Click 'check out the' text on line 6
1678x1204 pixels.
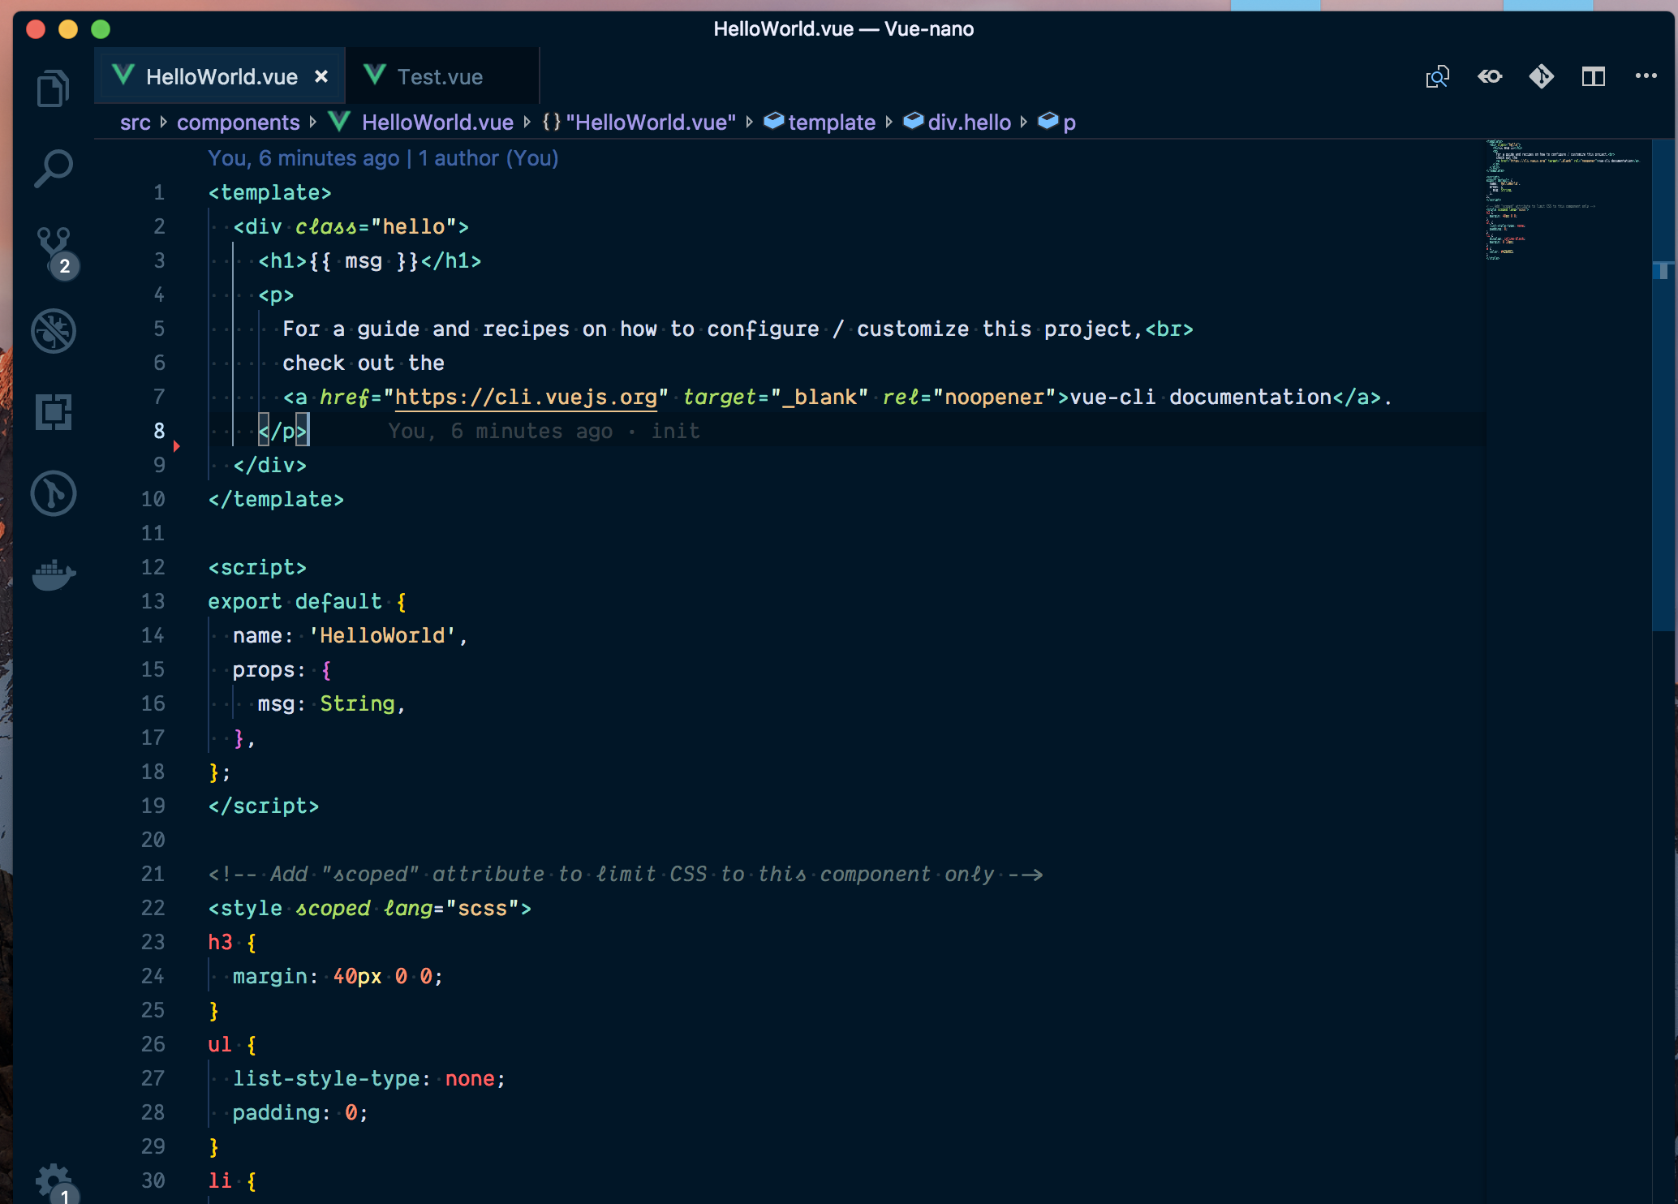coord(364,363)
